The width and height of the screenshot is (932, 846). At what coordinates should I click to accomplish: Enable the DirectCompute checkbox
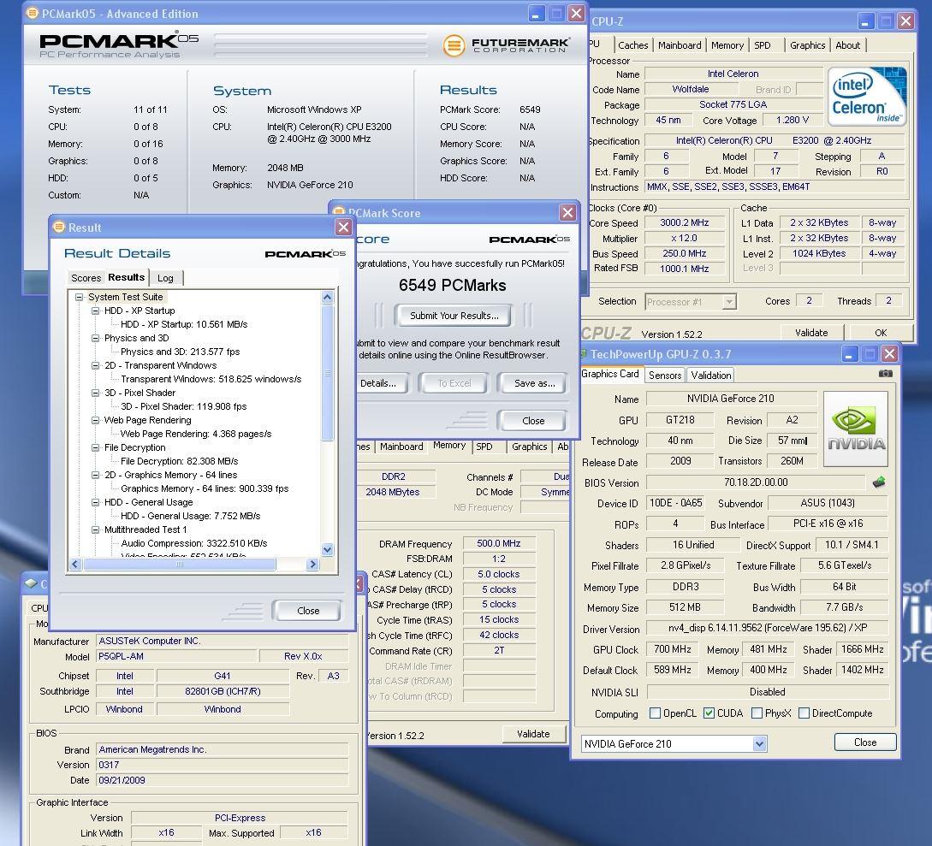[804, 713]
